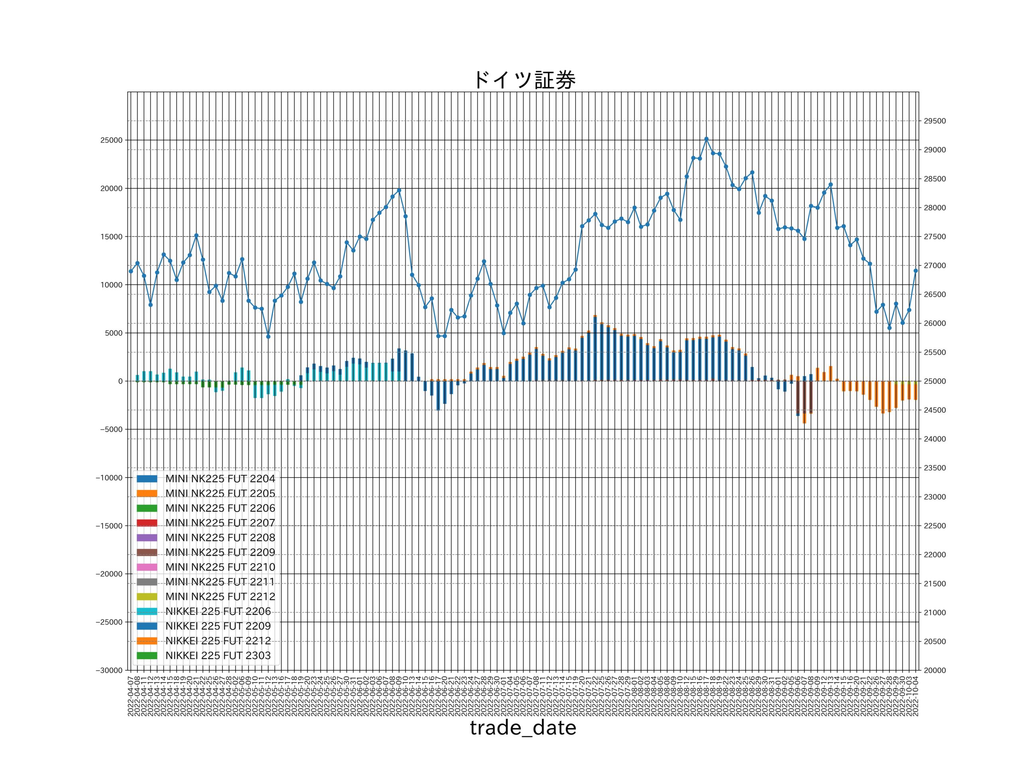Click left axis tick label −10000
The image size is (1021, 766).
coord(109,478)
